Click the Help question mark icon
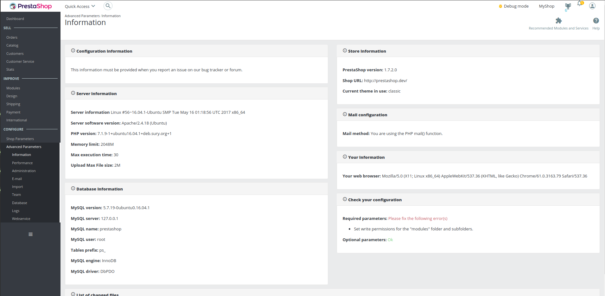605x296 pixels. (x=596, y=21)
